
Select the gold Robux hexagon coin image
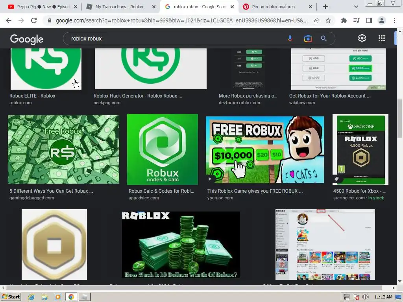click(x=54, y=245)
